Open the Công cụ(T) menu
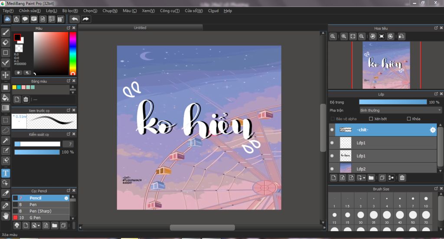Screen dimensions: 444x239 click(x=170, y=11)
